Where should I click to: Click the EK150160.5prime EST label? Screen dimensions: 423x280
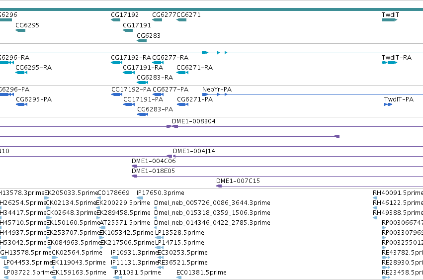[x=74, y=223]
